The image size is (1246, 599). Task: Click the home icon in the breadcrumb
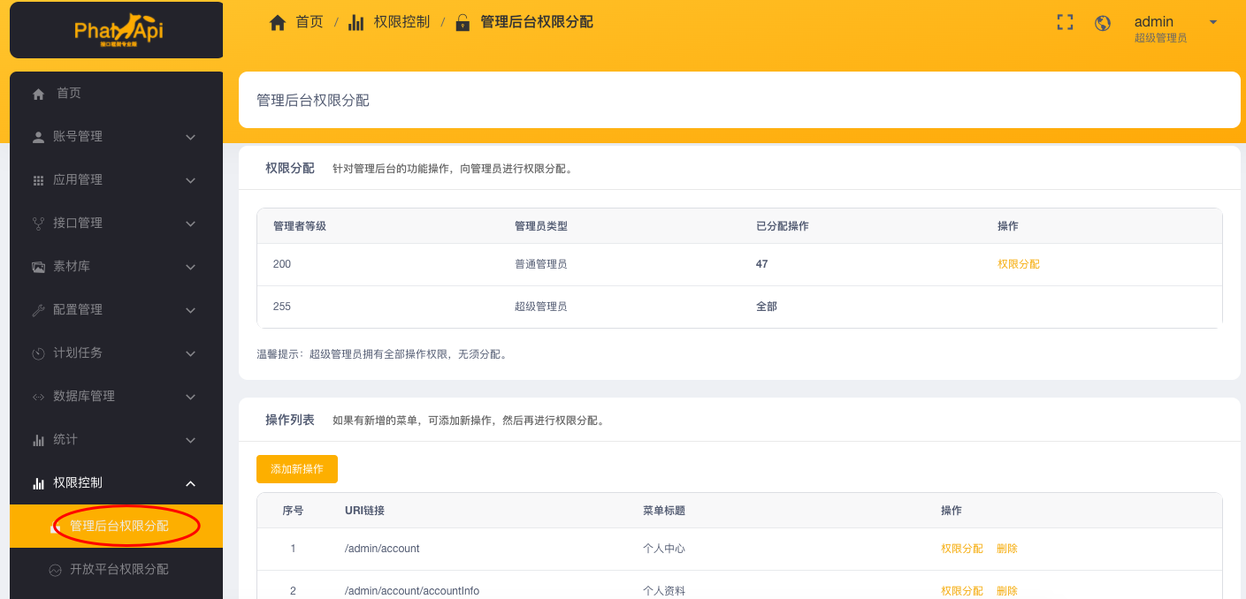coord(278,23)
